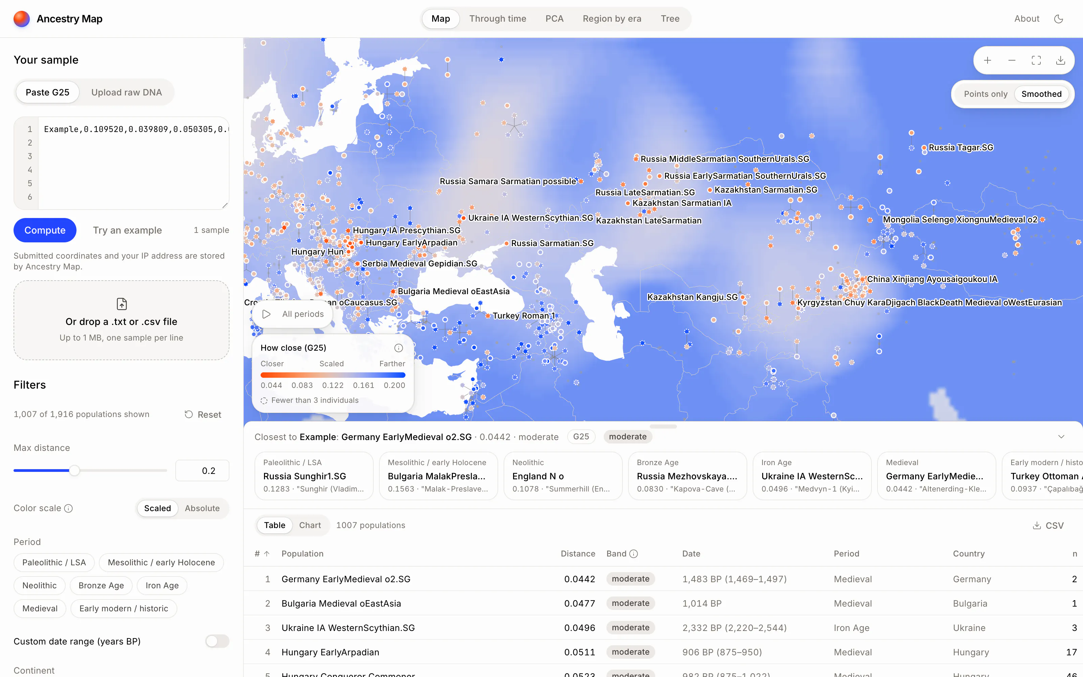Filter by Bronze Age period

101,585
